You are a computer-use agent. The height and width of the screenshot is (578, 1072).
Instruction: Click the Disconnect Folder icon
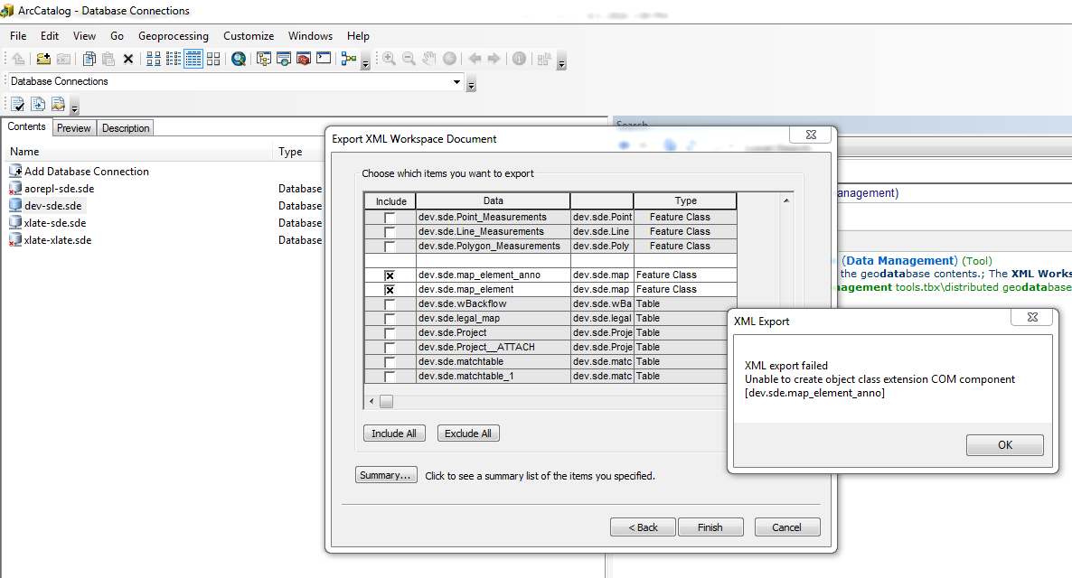pyautogui.click(x=63, y=59)
